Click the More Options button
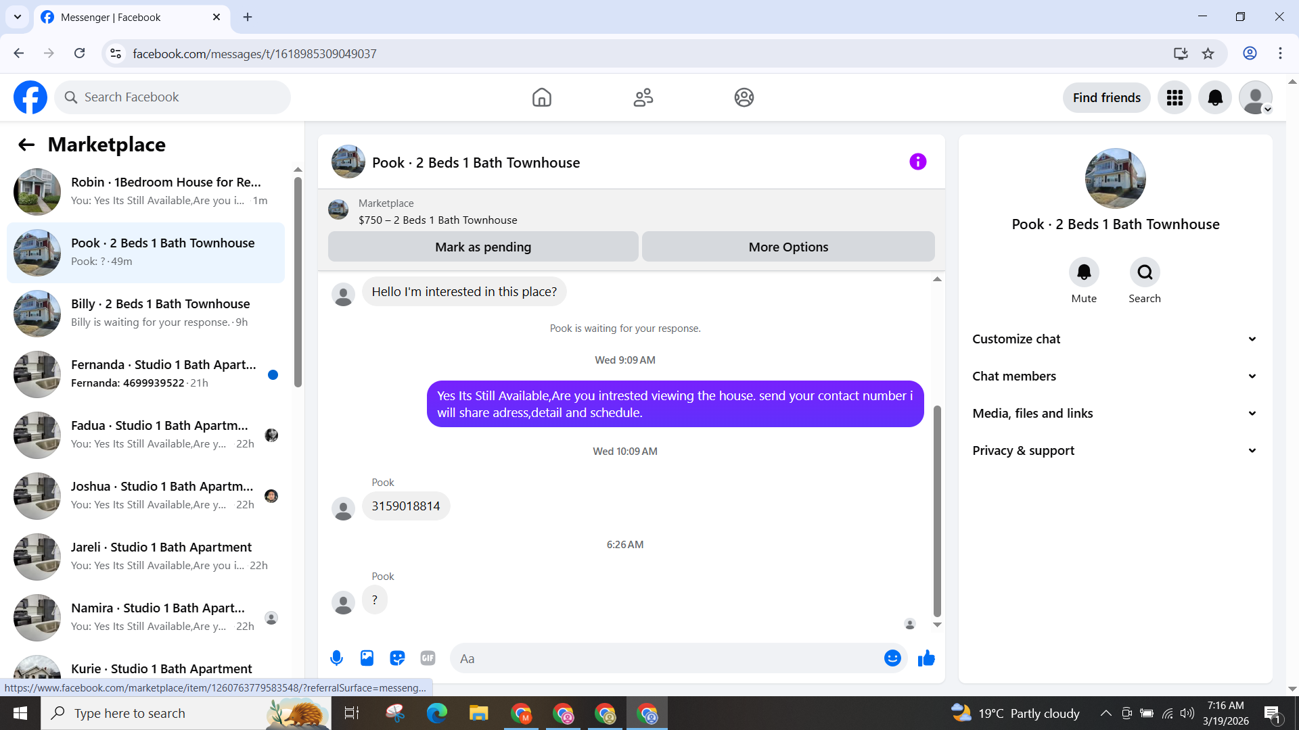Viewport: 1299px width, 730px height. (788, 247)
